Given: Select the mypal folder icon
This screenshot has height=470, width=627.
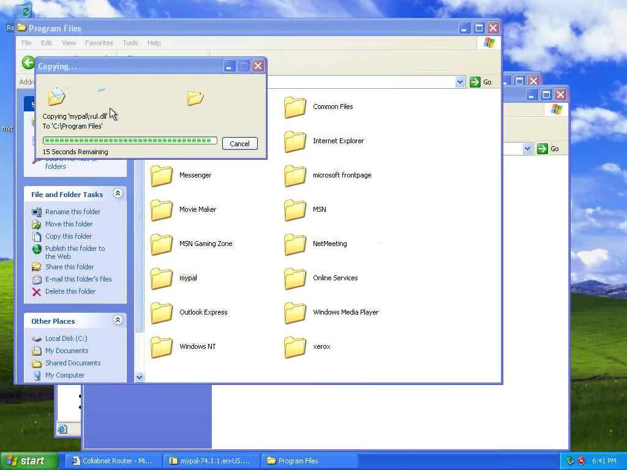Looking at the screenshot, I should 162,278.
